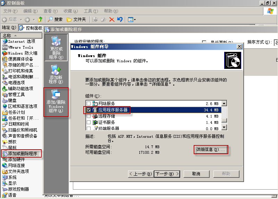Open the 后退 history dropdown arrow
Viewport: 278px width, 199px height.
21,19
